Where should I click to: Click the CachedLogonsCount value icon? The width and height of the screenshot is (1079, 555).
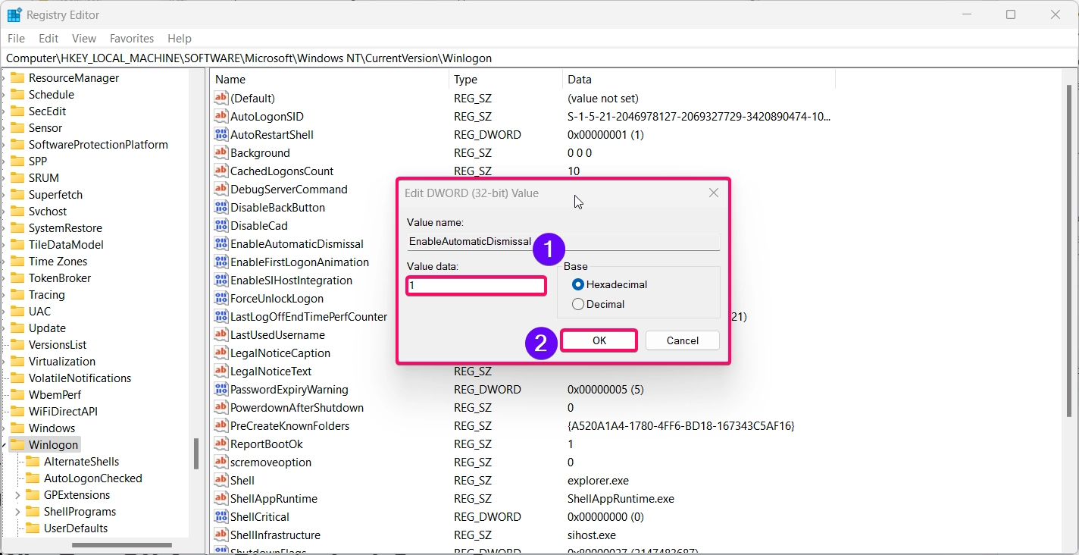tap(221, 171)
